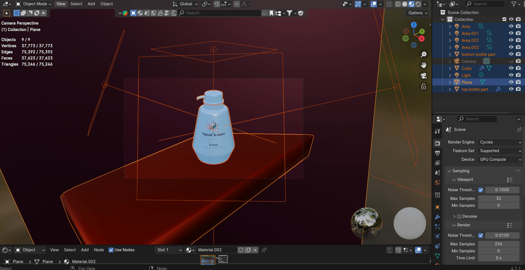Image resolution: width=525 pixels, height=270 pixels.
Task: Open the Render Engine Cycles dropdown
Action: click(500, 143)
